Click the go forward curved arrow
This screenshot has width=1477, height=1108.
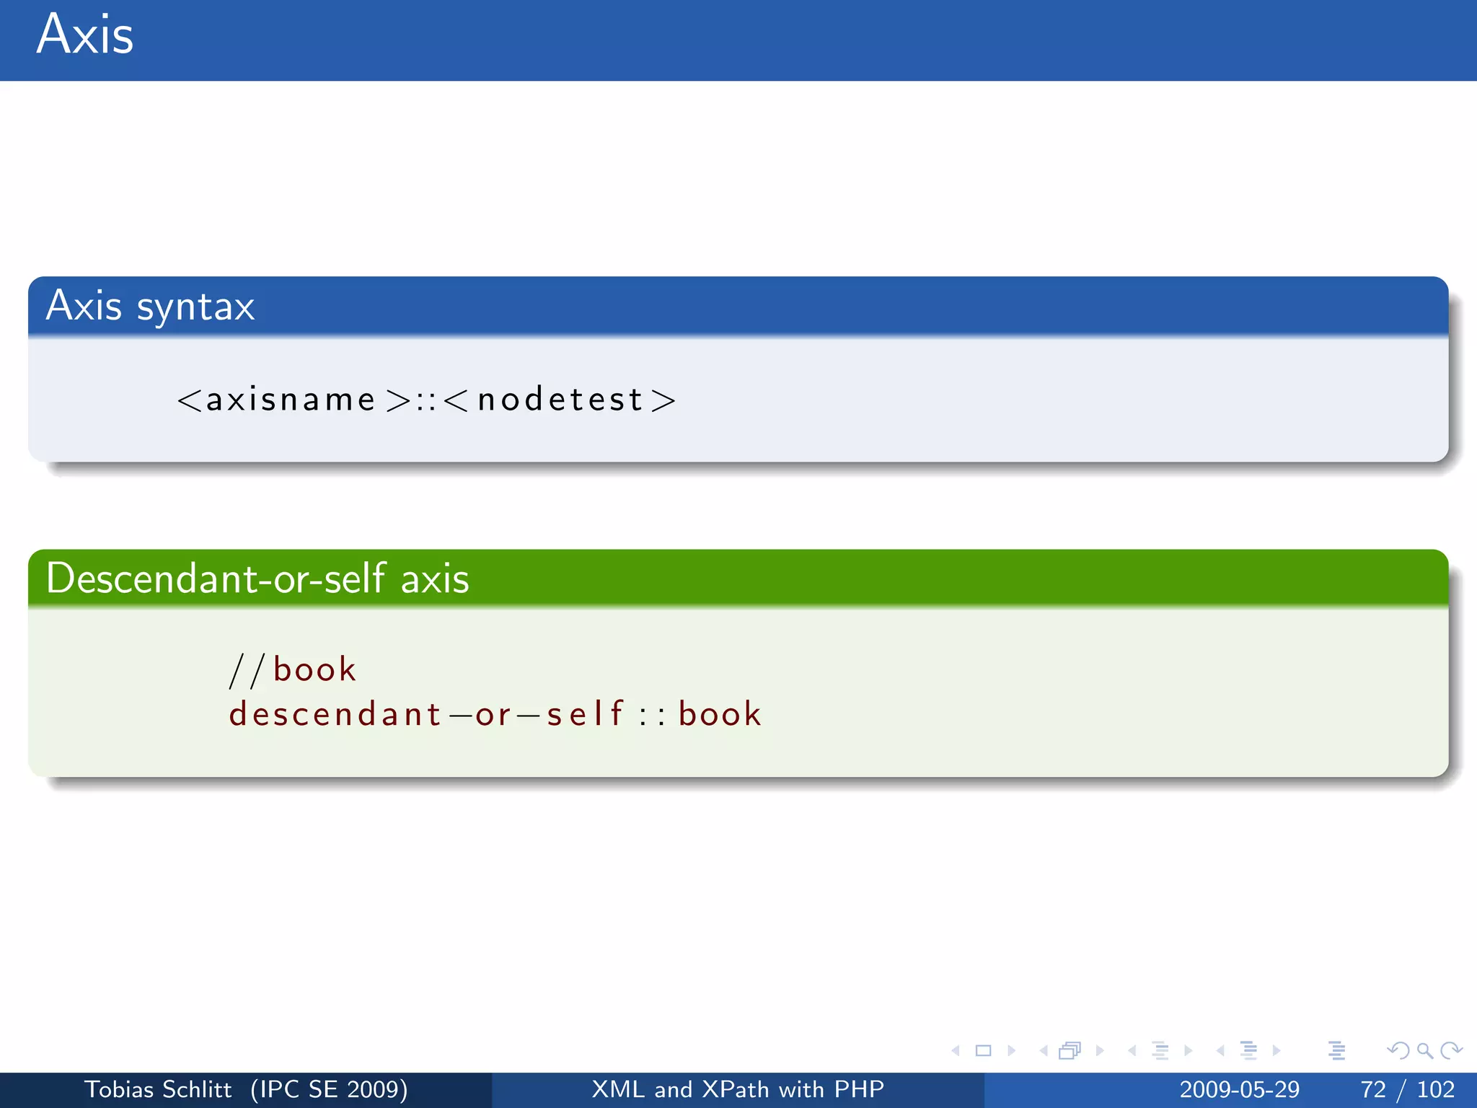[1451, 1051]
